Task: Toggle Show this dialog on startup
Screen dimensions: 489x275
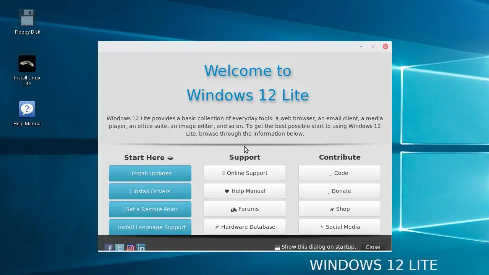Action: click(315, 247)
